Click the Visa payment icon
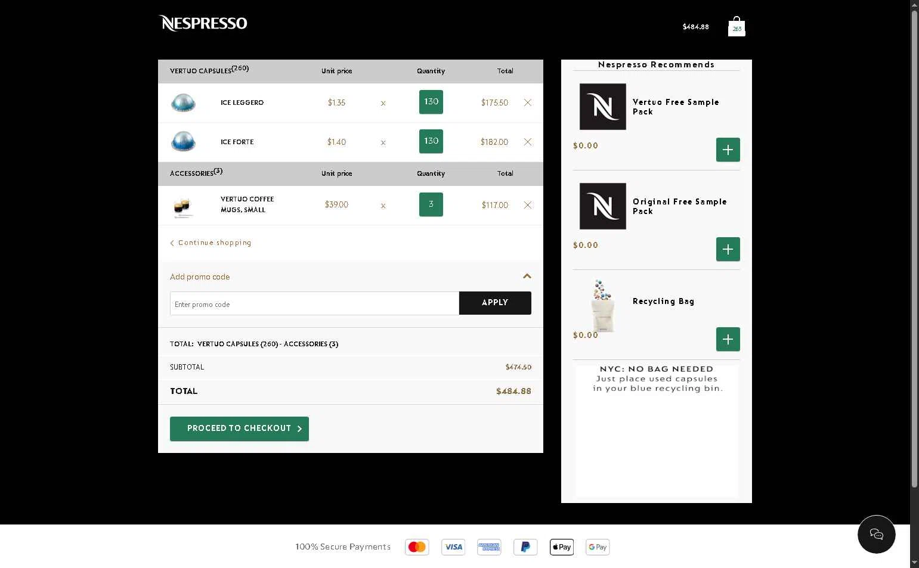Screen dimensions: 919x568 [x=453, y=547]
